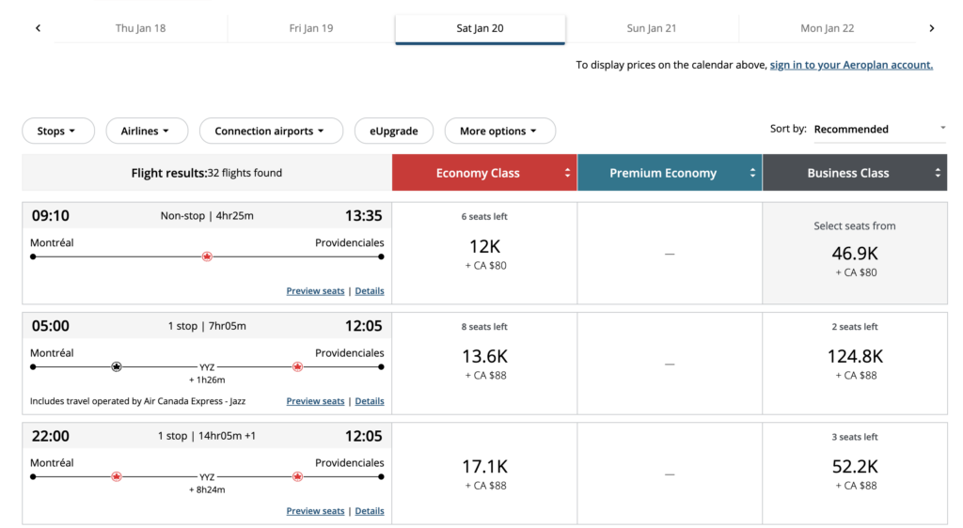Switch to the Sun Jan 21 tab
The image size is (963, 528).
[x=652, y=28]
